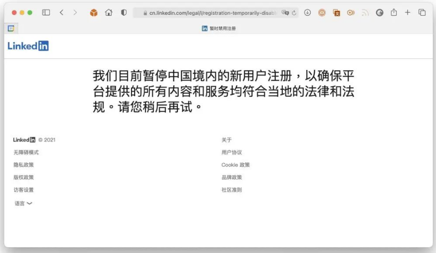The height and width of the screenshot is (253, 436).
Task: Show the tab overview icon
Action: pyautogui.click(x=422, y=13)
